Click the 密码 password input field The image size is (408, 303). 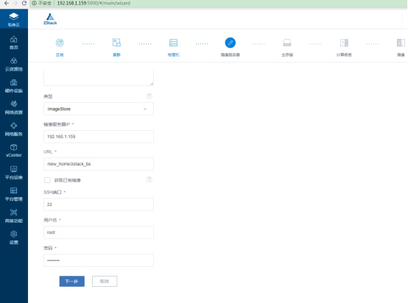[99, 260]
